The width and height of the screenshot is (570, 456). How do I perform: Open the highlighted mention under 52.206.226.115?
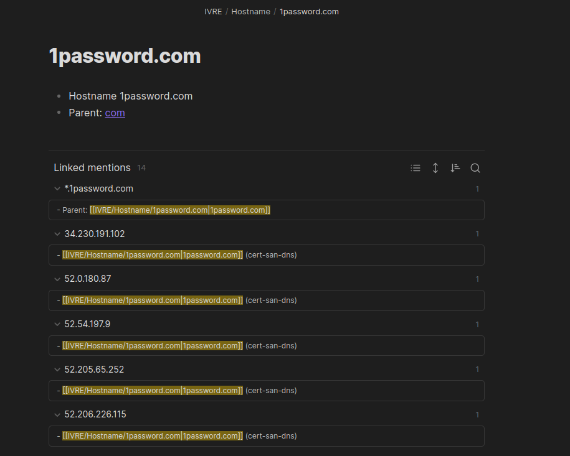pyautogui.click(x=152, y=435)
